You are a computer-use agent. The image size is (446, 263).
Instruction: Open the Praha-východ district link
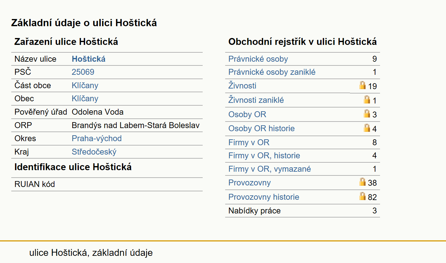pos(97,138)
